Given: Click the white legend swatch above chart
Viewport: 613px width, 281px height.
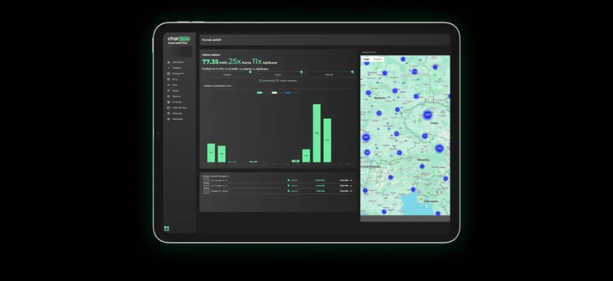Looking at the screenshot, I should pyautogui.click(x=274, y=92).
